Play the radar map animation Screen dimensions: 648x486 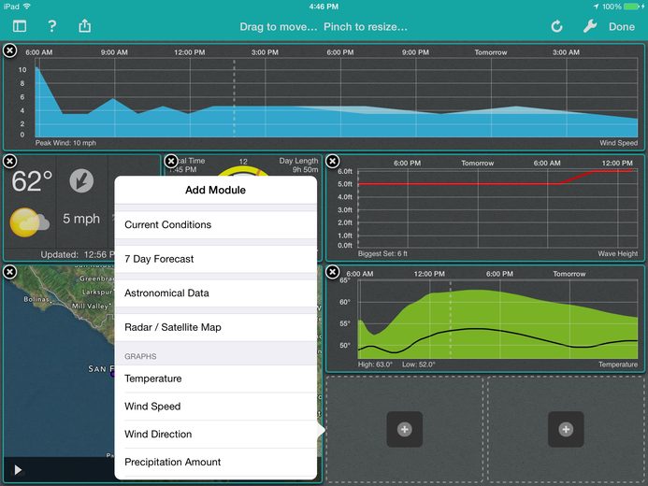(18, 470)
